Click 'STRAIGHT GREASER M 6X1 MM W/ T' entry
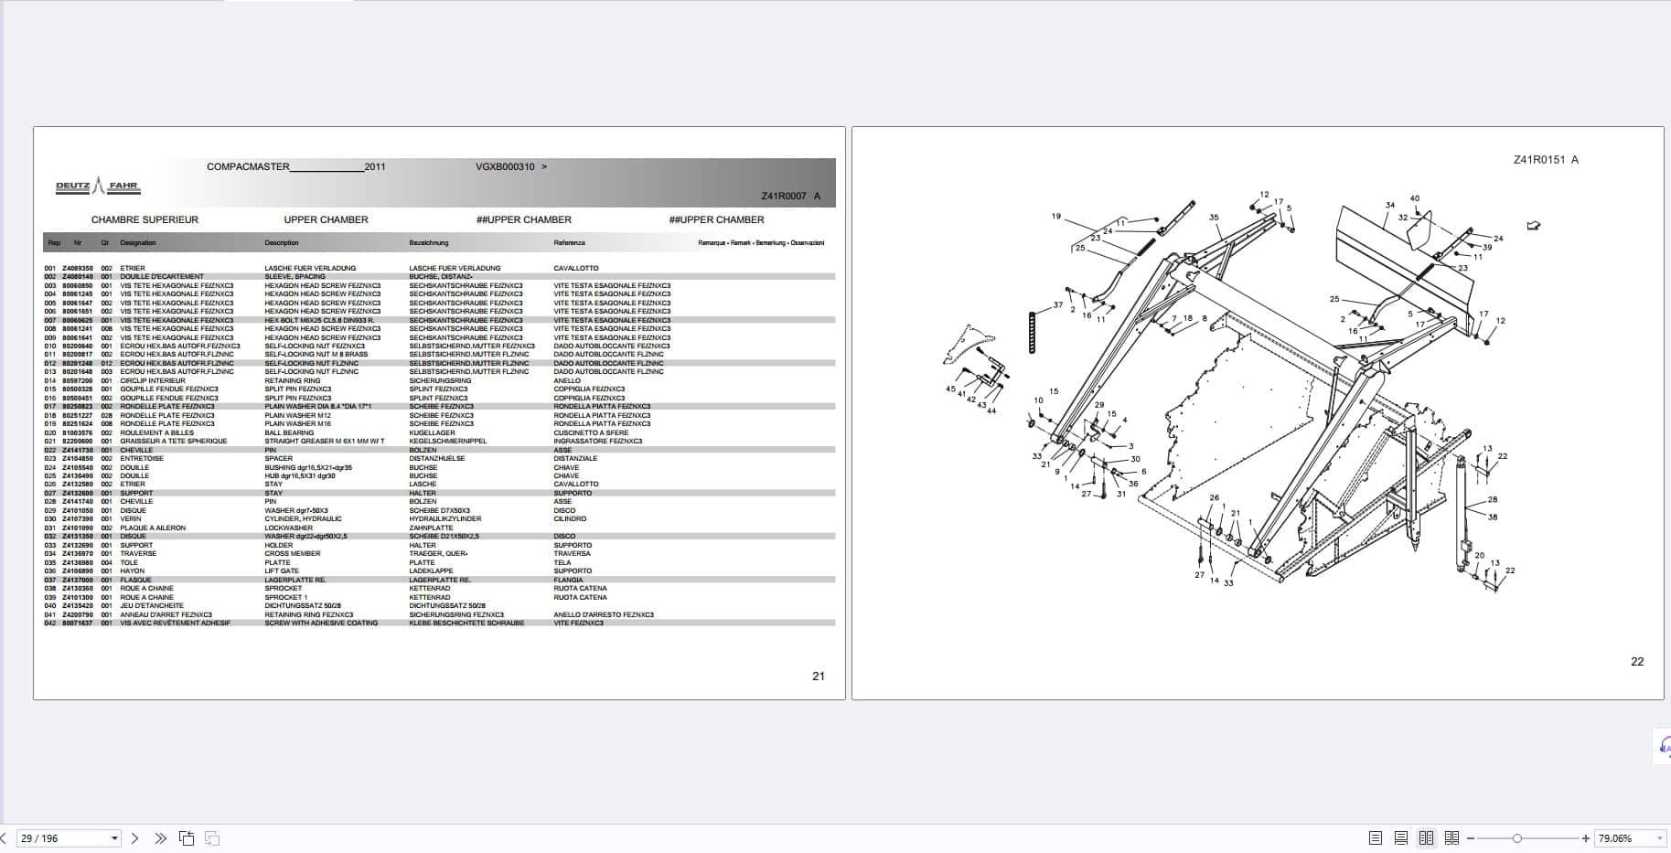1671x853 pixels. pos(325,442)
